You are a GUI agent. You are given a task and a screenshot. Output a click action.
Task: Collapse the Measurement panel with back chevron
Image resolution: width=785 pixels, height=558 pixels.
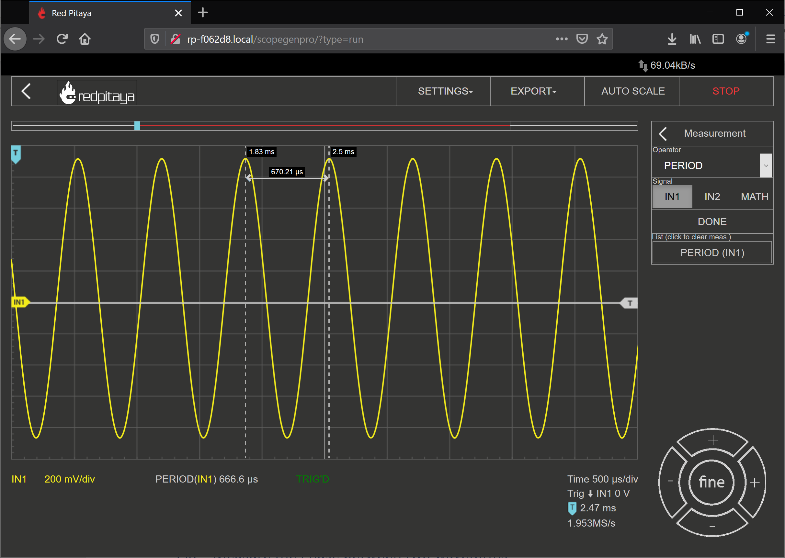(x=663, y=134)
